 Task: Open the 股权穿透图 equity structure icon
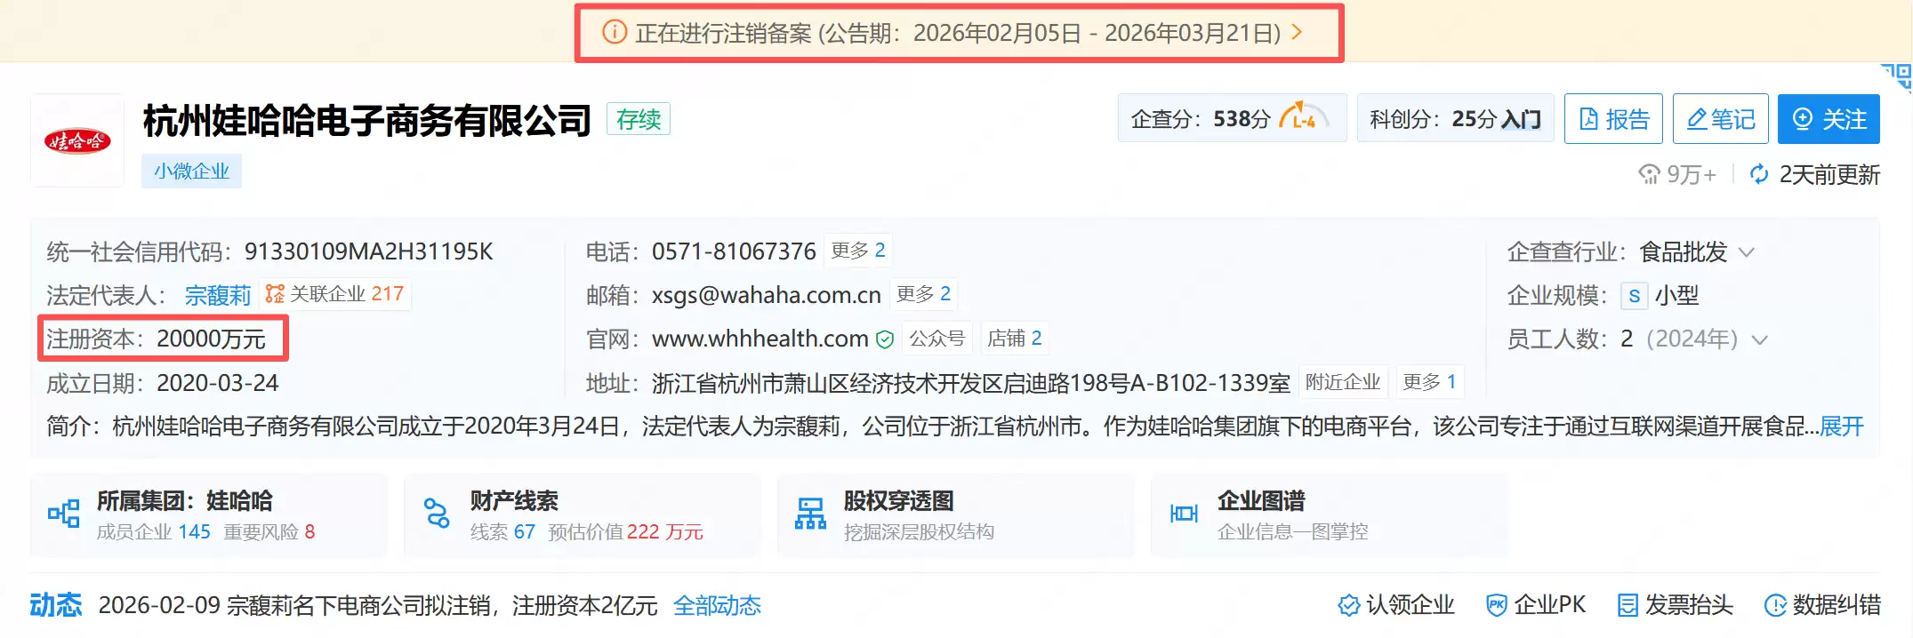(810, 514)
